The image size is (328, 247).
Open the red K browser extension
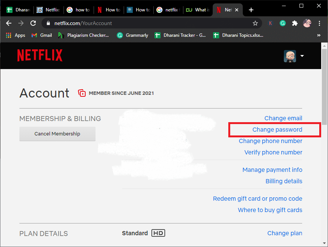coord(271,23)
